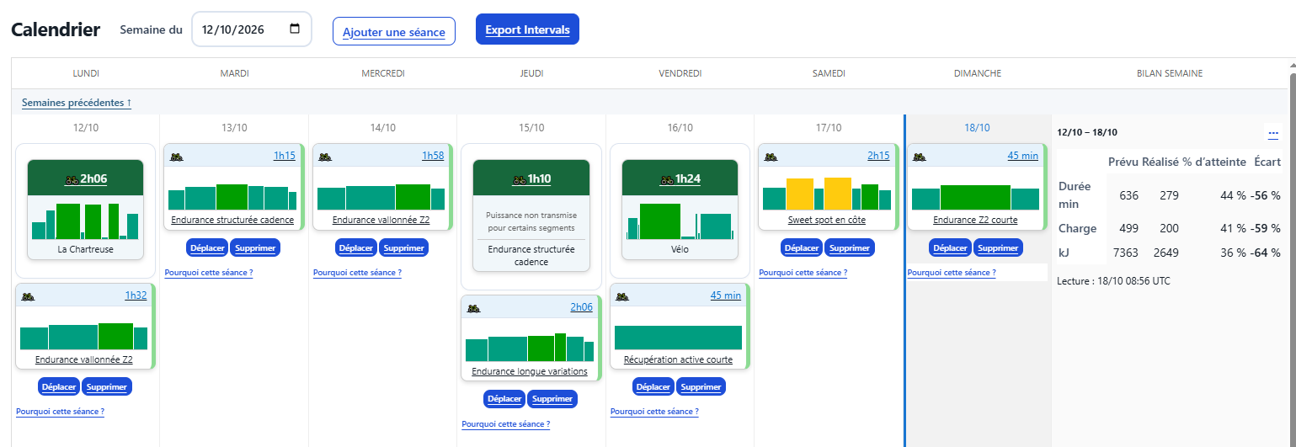Click the Endurance longue variations interval chart
The image size is (1296, 447).
click(x=530, y=347)
